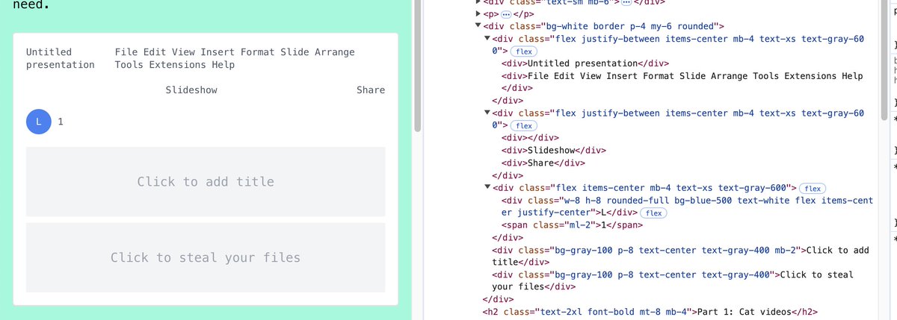Click the blue L avatar circle
This screenshot has width=897, height=320.
click(x=38, y=122)
